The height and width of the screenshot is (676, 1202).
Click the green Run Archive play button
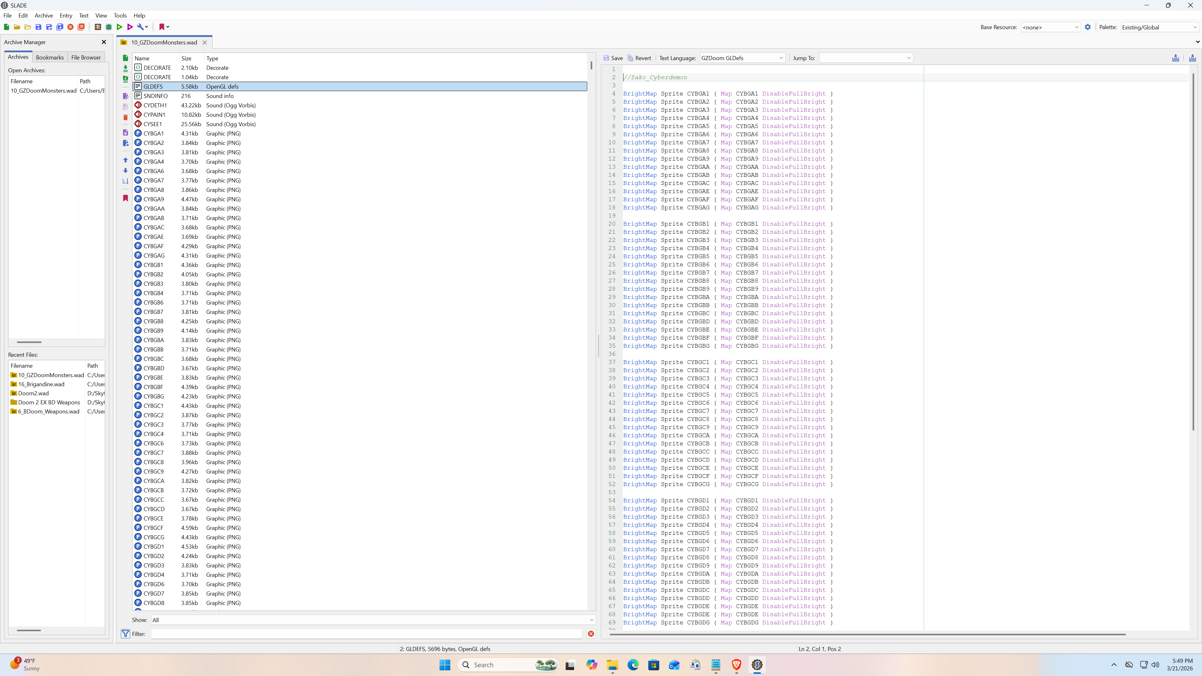click(x=120, y=27)
